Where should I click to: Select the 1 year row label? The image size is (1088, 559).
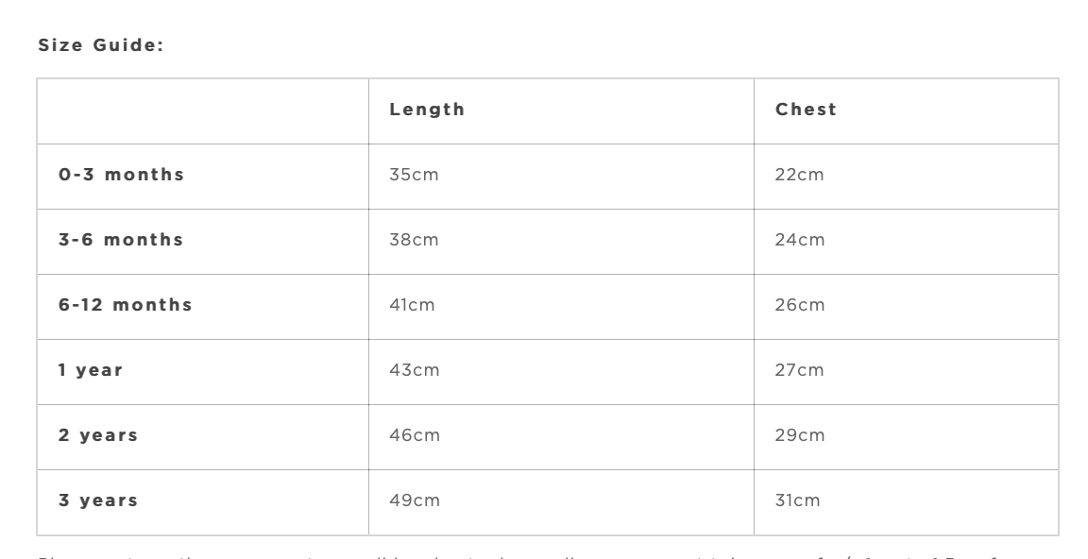pyautogui.click(x=91, y=370)
